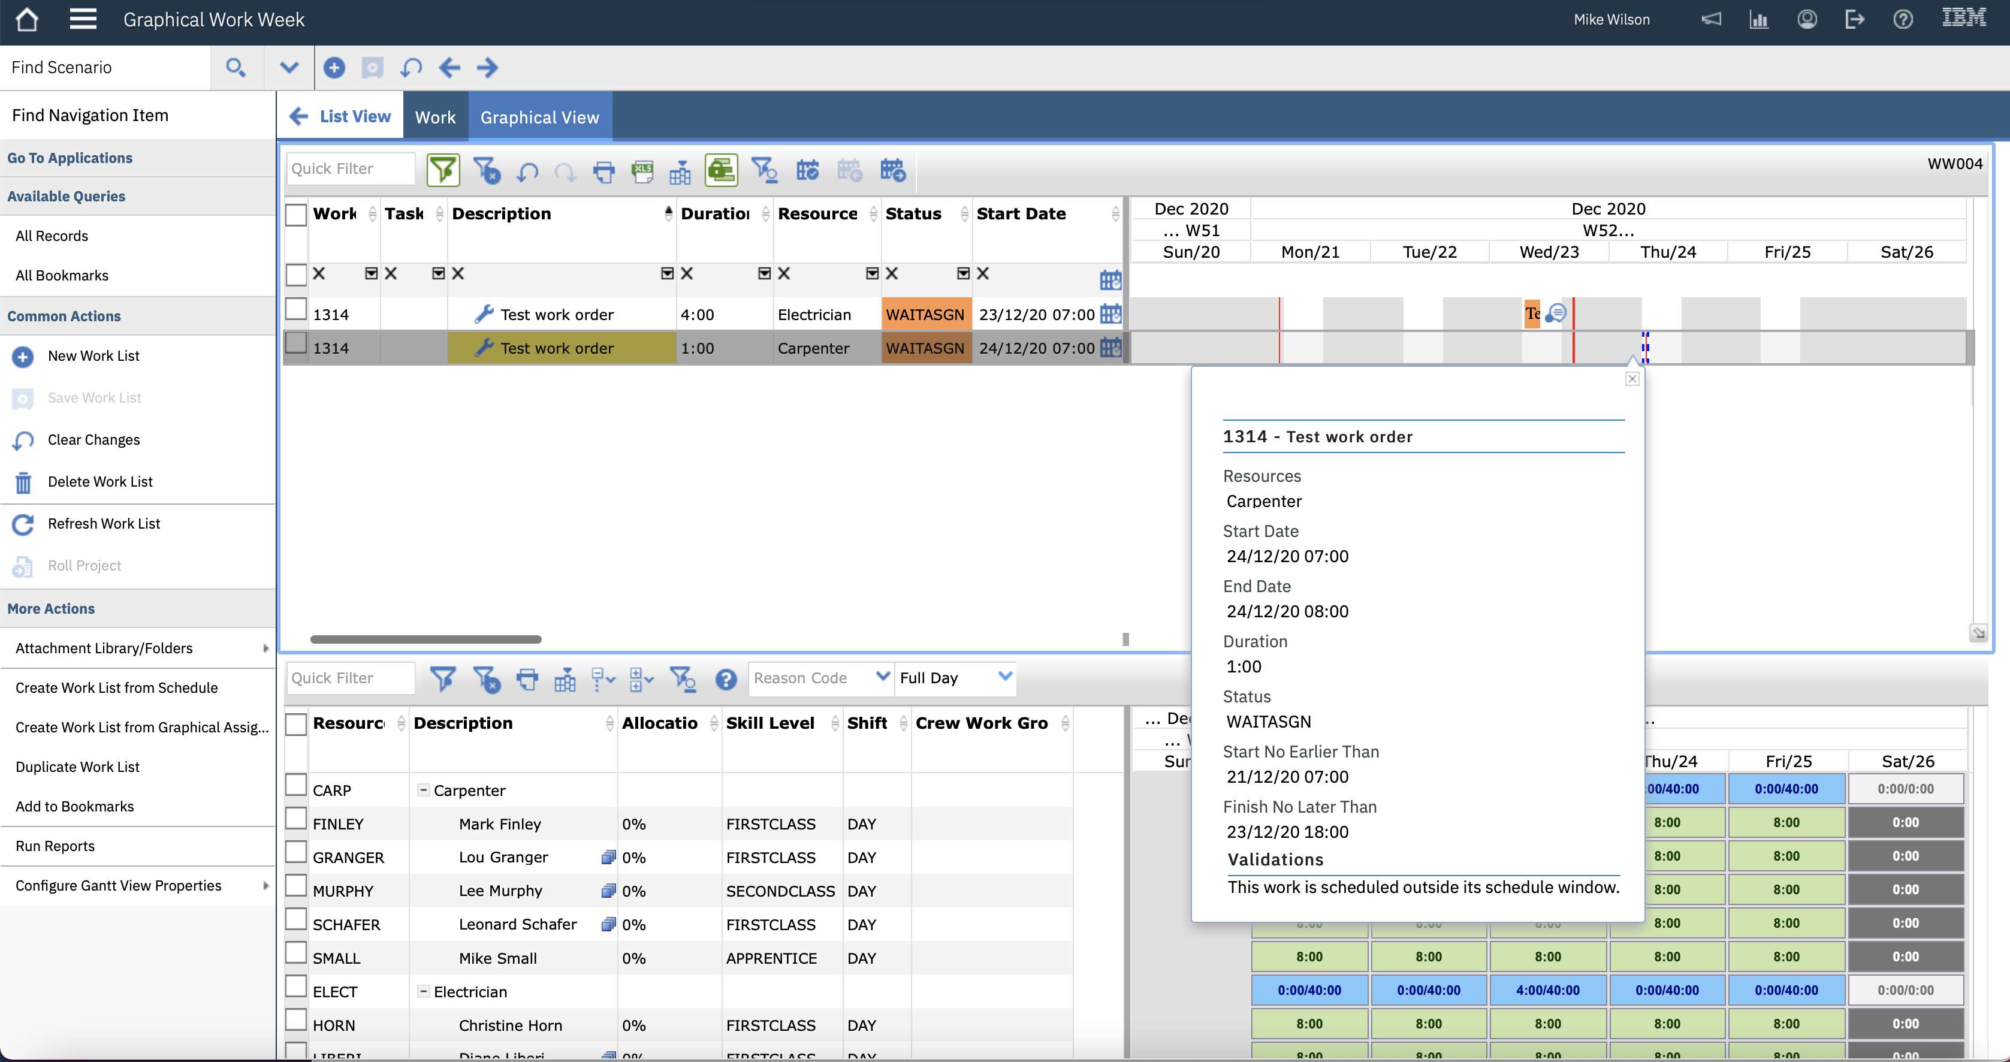Screen dimensions: 2010x1062
Task: Click the WAITASGN status cell of the Carpenter row
Action: tap(925, 348)
